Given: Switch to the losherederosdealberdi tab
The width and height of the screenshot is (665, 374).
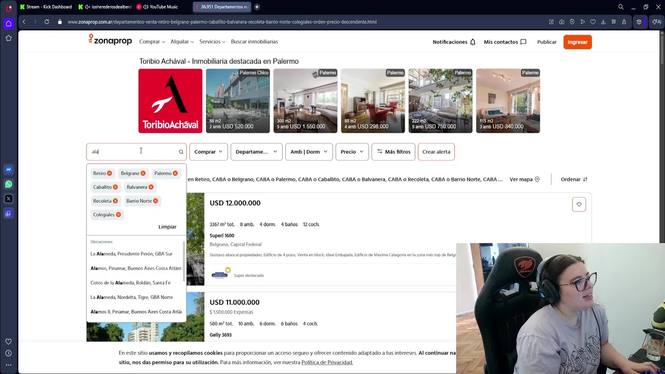Looking at the screenshot, I should click(x=105, y=7).
